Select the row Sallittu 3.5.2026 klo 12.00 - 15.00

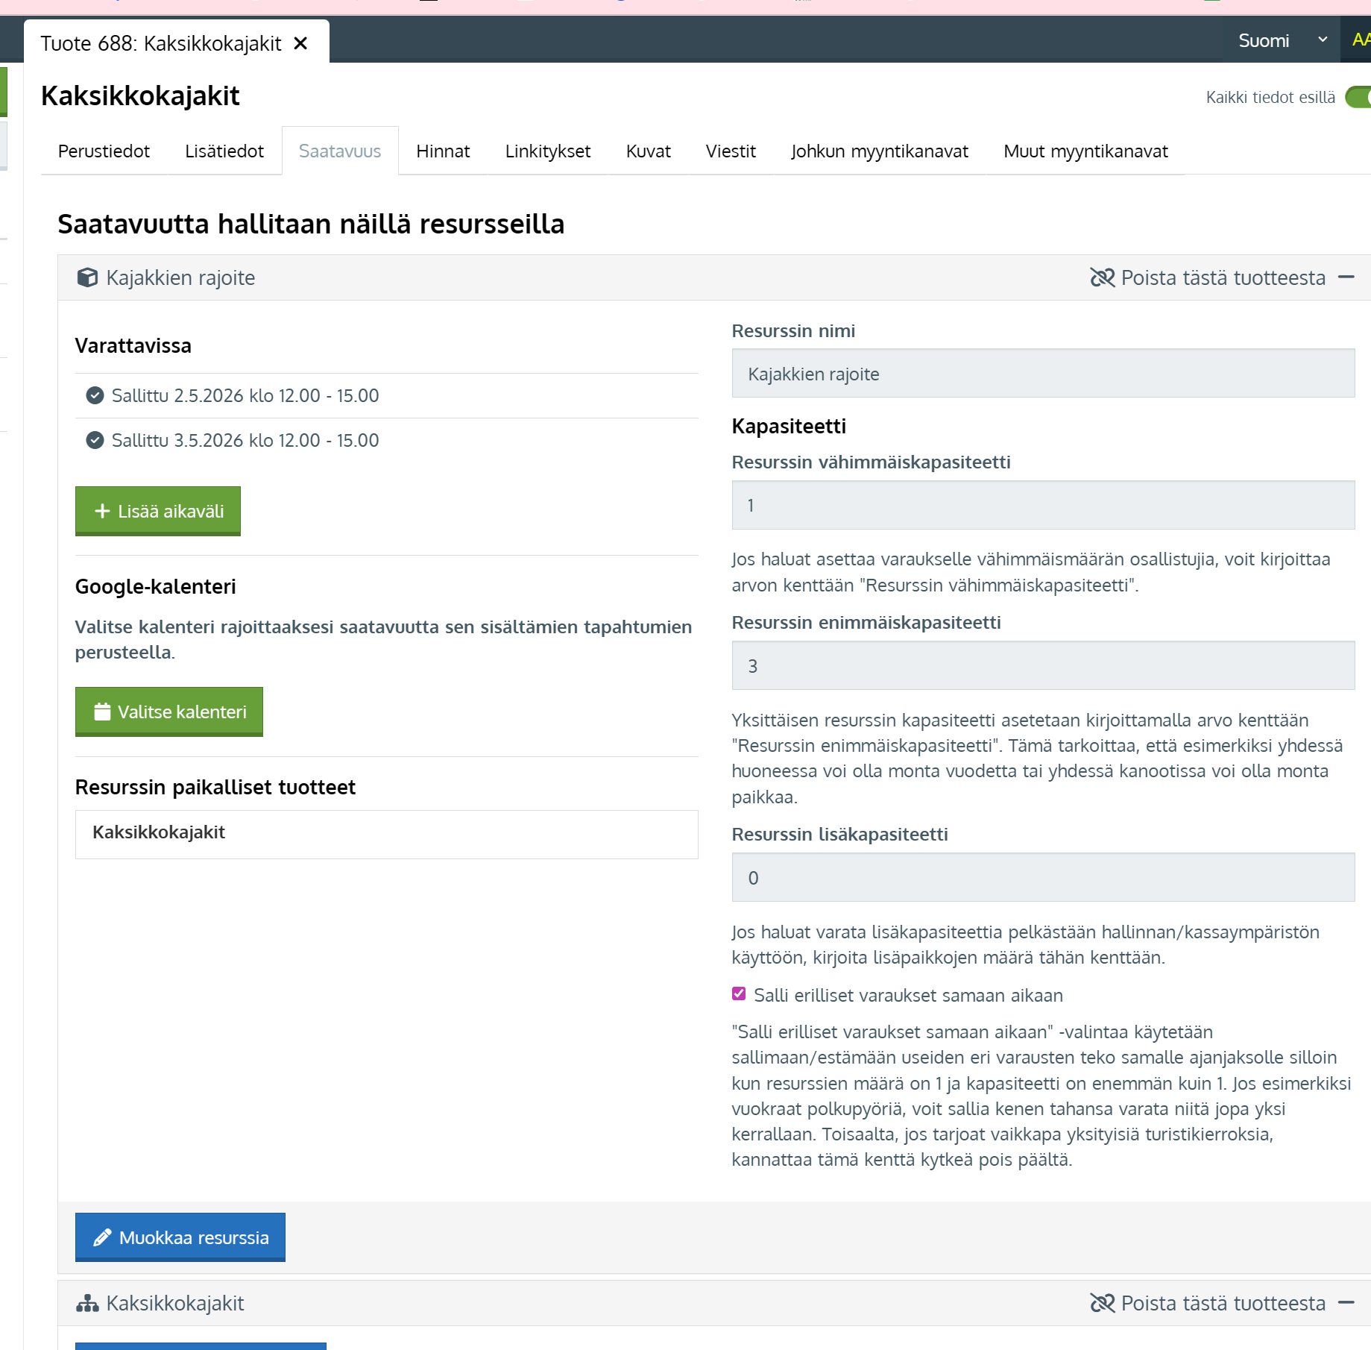coord(387,440)
